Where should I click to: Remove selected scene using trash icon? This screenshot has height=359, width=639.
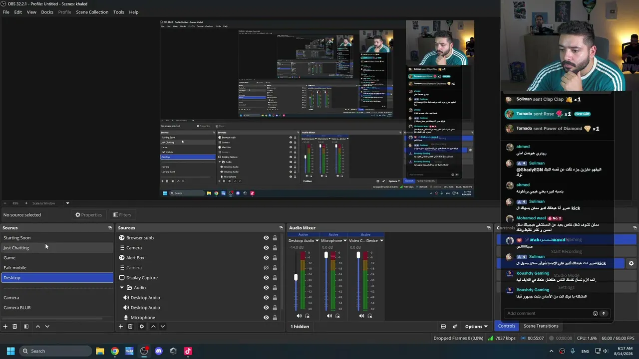click(15, 327)
